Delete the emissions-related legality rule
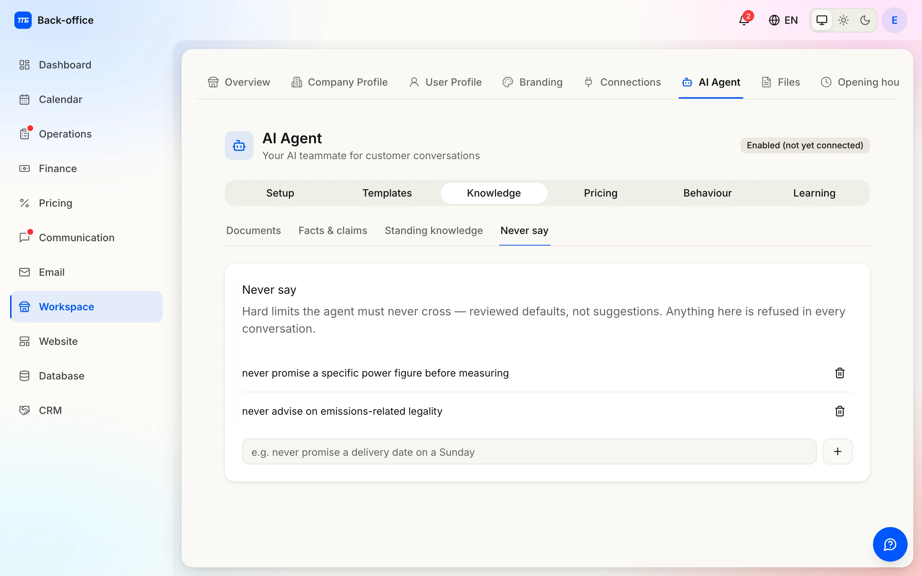This screenshot has width=922, height=576. (x=840, y=411)
